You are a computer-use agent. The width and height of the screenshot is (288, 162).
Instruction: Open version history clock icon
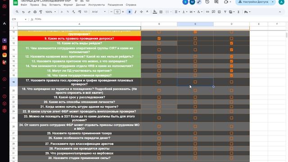[207, 2]
